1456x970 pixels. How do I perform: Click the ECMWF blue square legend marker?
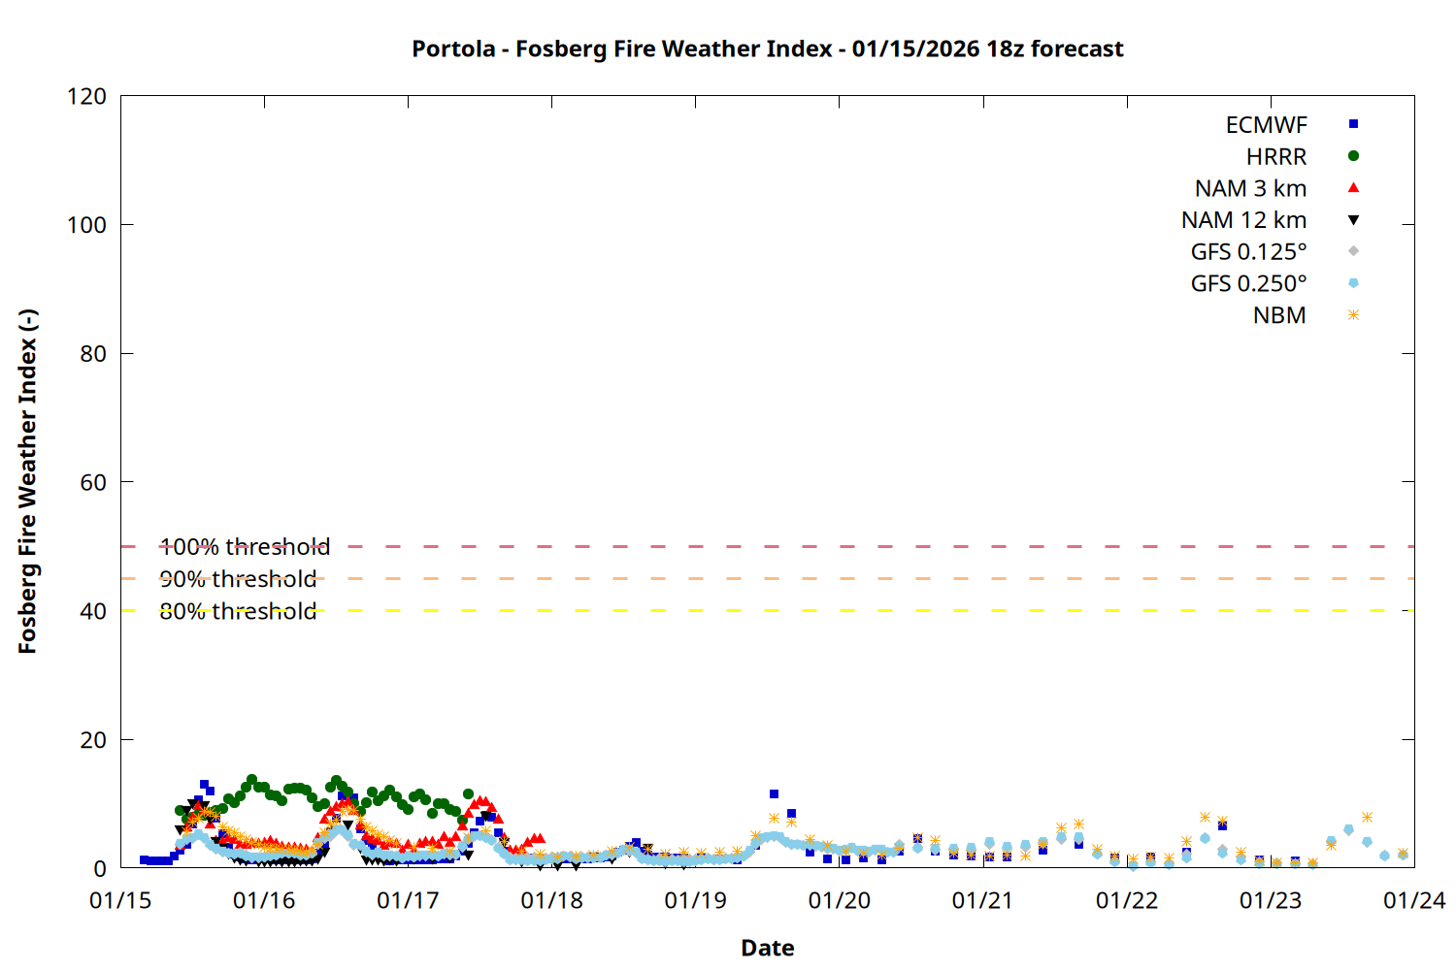[1353, 124]
